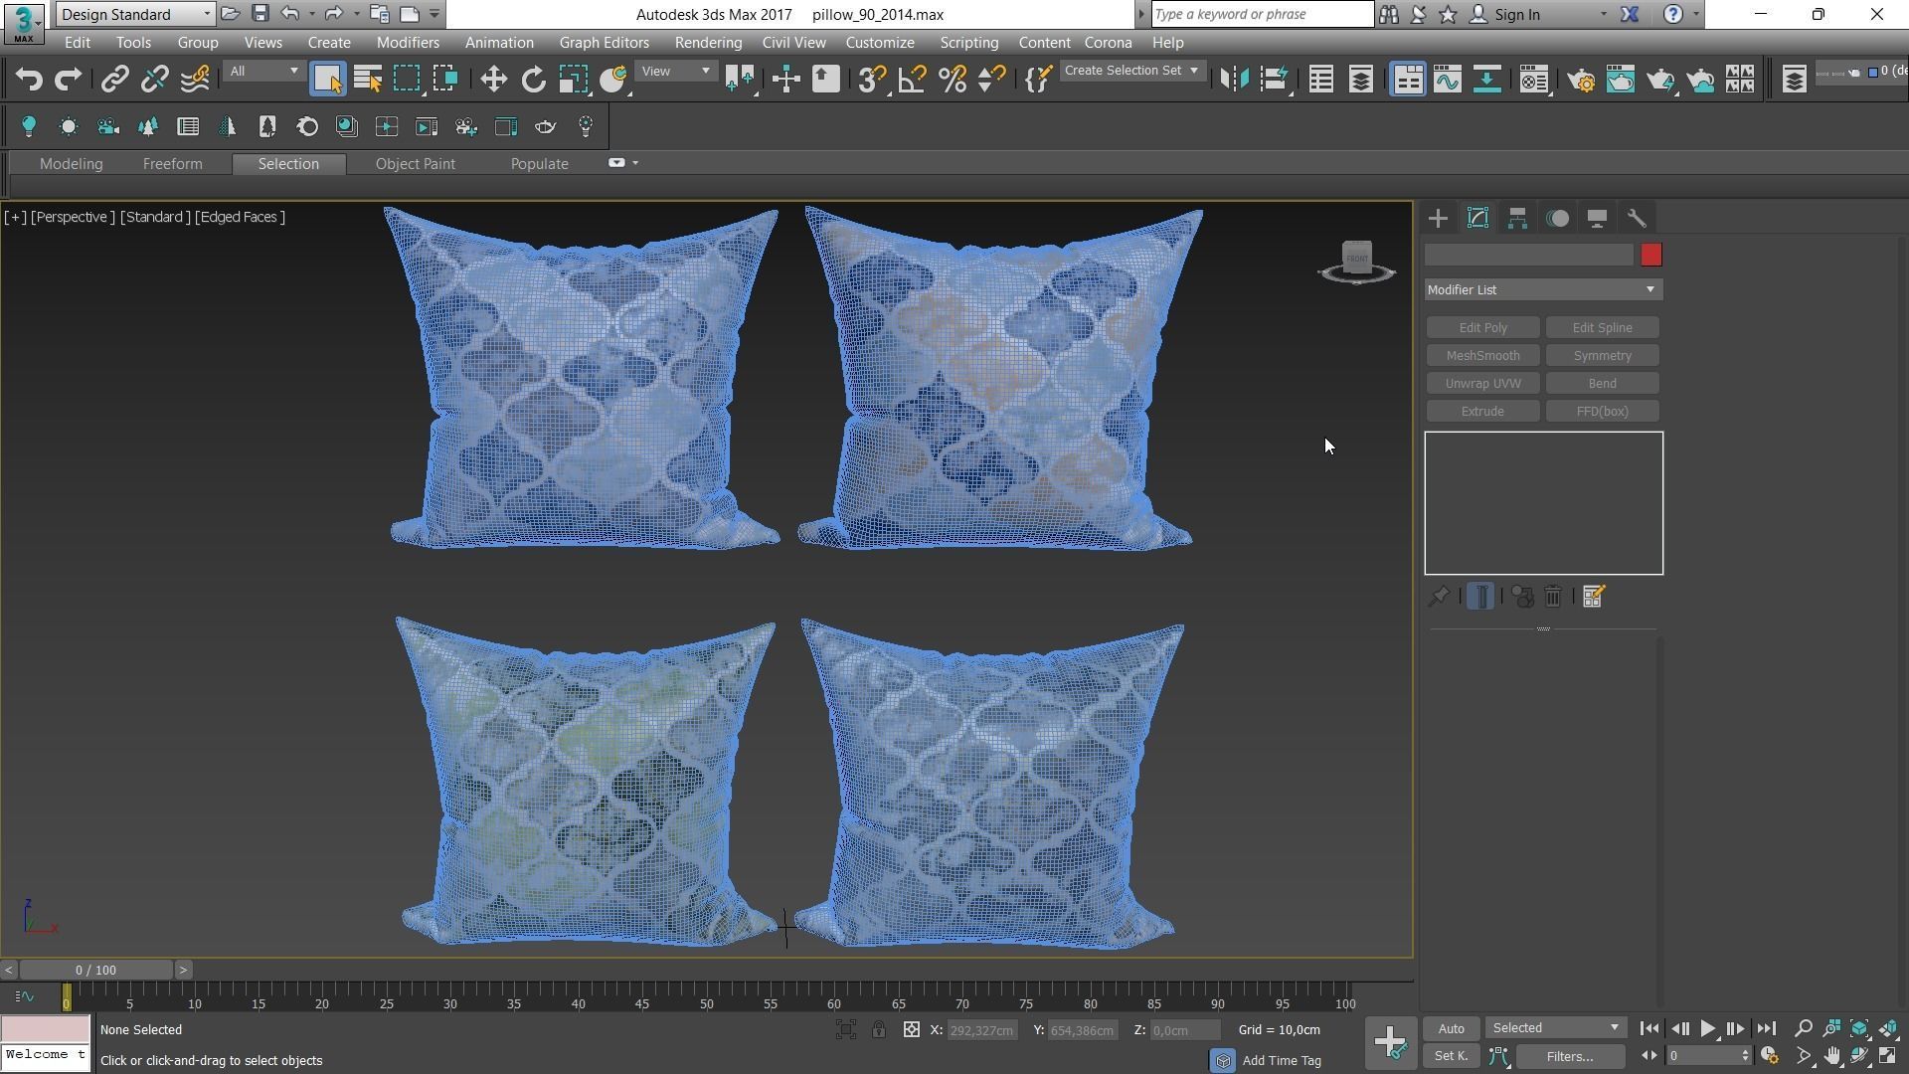Screen dimensions: 1909x1074
Task: Open the All selection filter dropdown
Action: [262, 72]
